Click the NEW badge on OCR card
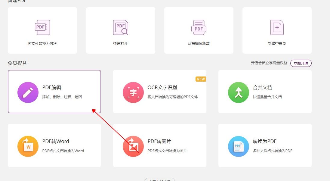 click(201, 79)
